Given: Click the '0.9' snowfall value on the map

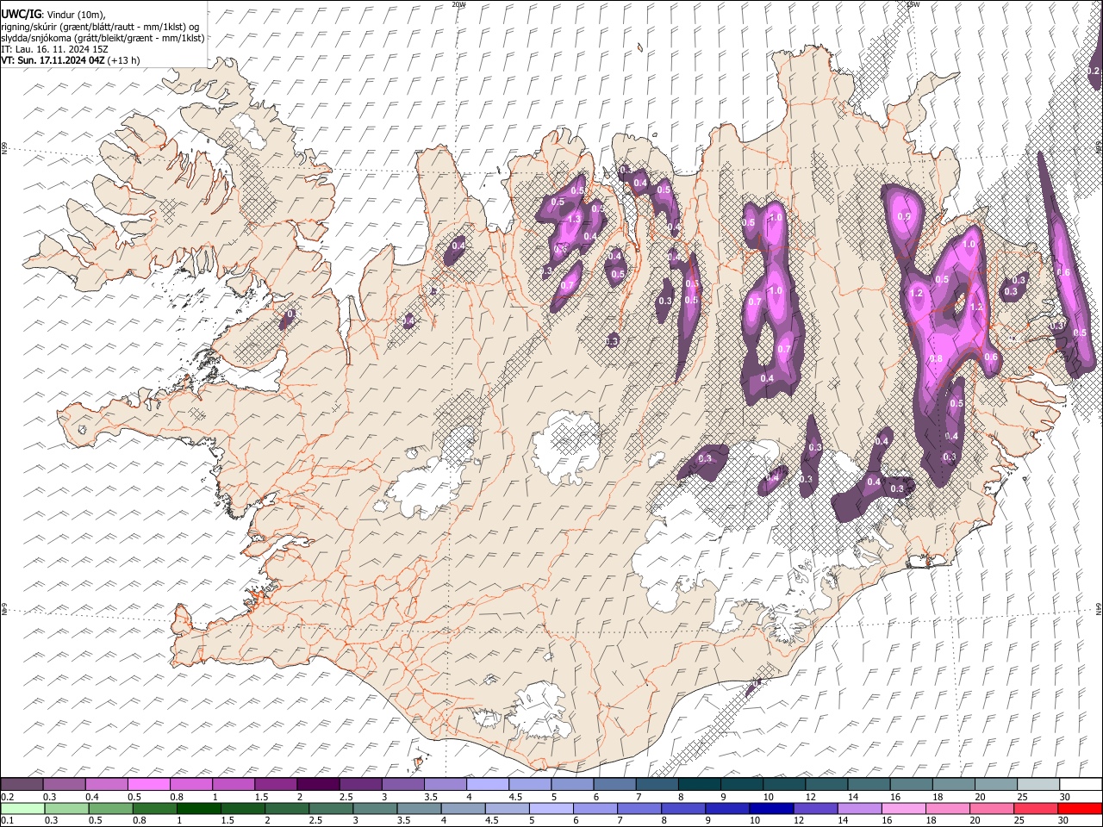Looking at the screenshot, I should pyautogui.click(x=903, y=217).
